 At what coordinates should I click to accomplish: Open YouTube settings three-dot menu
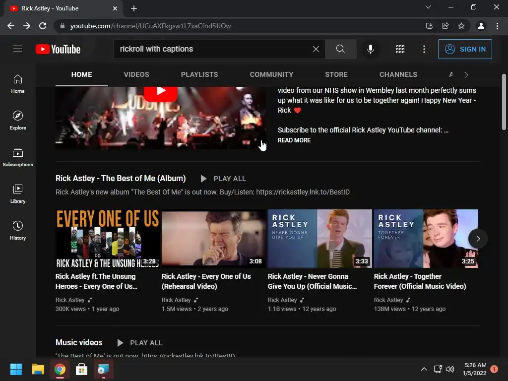tap(424, 49)
